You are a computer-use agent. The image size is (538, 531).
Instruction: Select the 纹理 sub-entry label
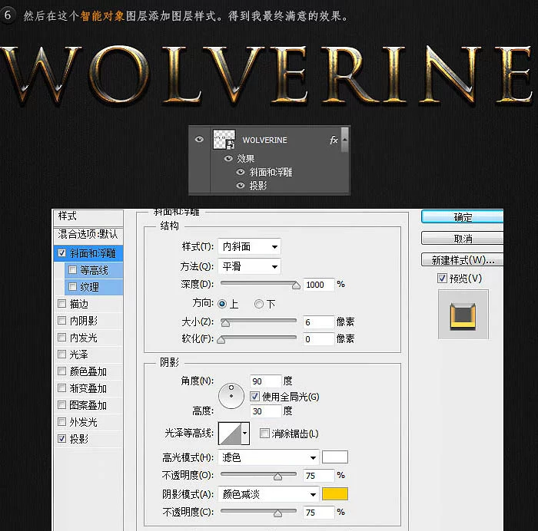pyautogui.click(x=89, y=287)
